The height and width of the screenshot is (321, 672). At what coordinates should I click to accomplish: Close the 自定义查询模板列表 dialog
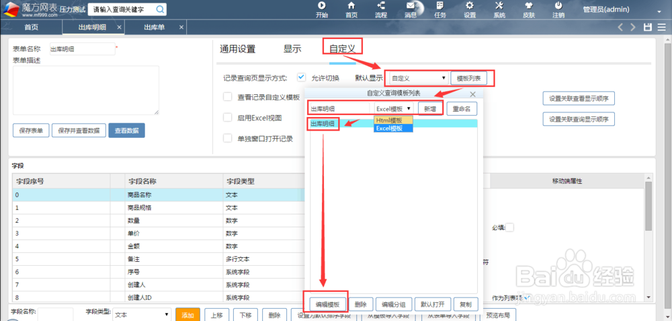coord(472,94)
